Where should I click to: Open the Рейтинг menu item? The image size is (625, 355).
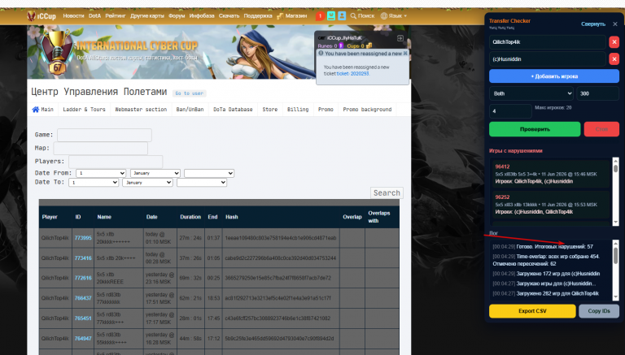click(x=116, y=16)
